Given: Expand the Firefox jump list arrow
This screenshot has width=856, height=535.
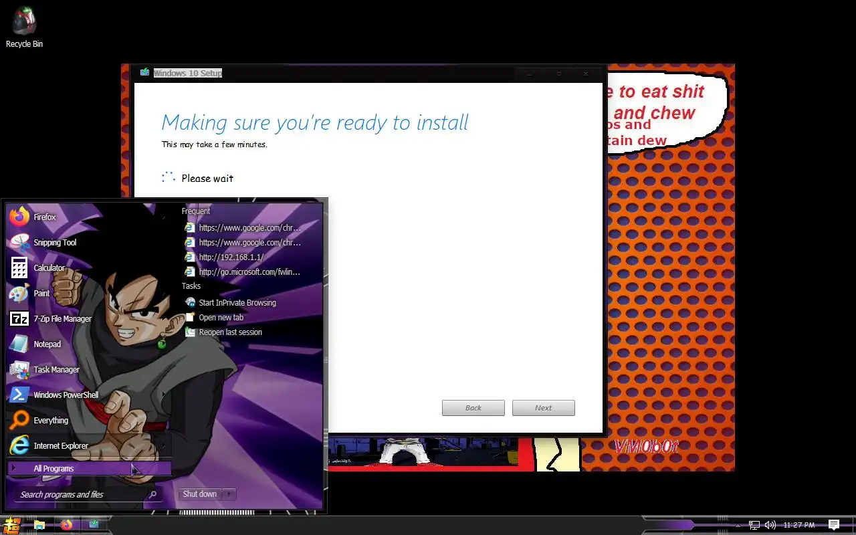Looking at the screenshot, I should tap(164, 217).
